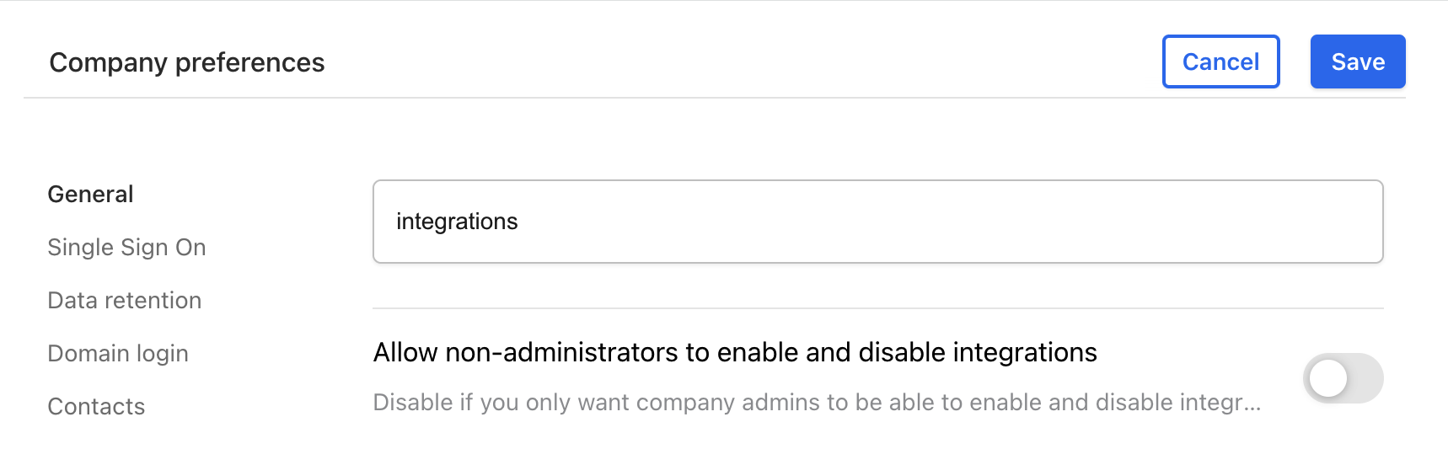Focus the preferences search box
The width and height of the screenshot is (1448, 465).
(877, 222)
